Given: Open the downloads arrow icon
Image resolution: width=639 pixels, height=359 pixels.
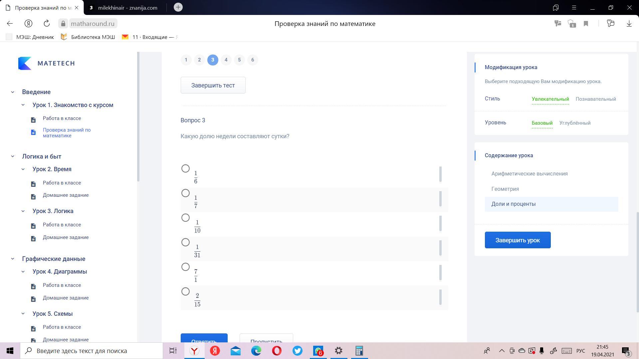Looking at the screenshot, I should 629,24.
